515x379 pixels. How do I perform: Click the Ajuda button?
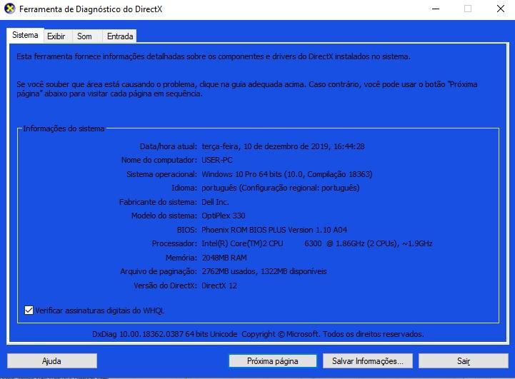point(52,361)
